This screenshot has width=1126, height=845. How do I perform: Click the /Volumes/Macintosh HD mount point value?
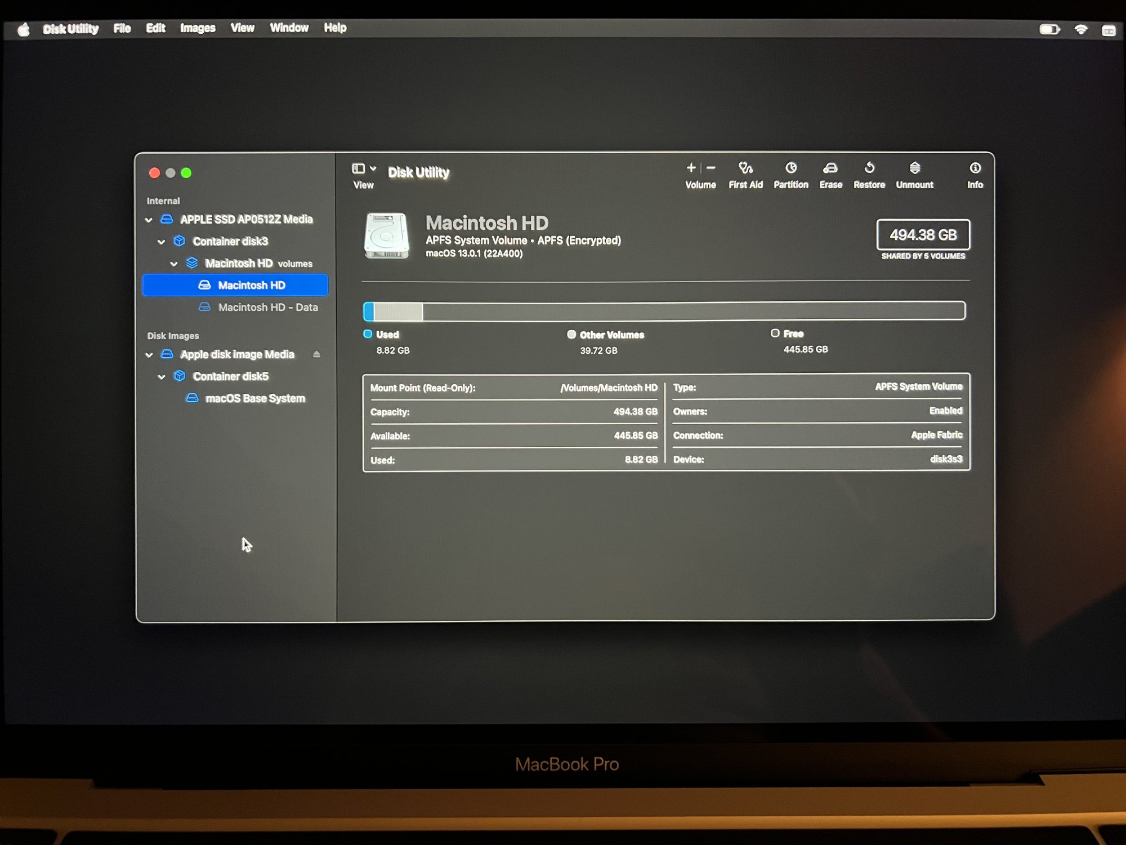point(609,388)
